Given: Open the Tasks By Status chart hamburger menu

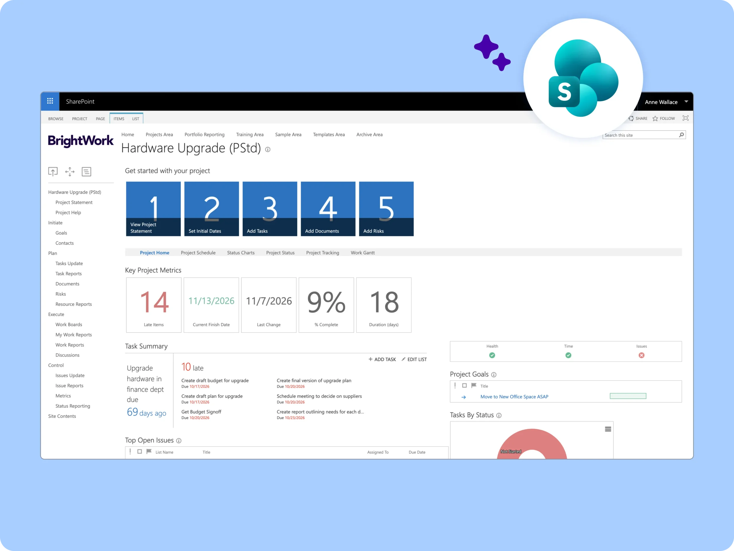Looking at the screenshot, I should pos(608,429).
